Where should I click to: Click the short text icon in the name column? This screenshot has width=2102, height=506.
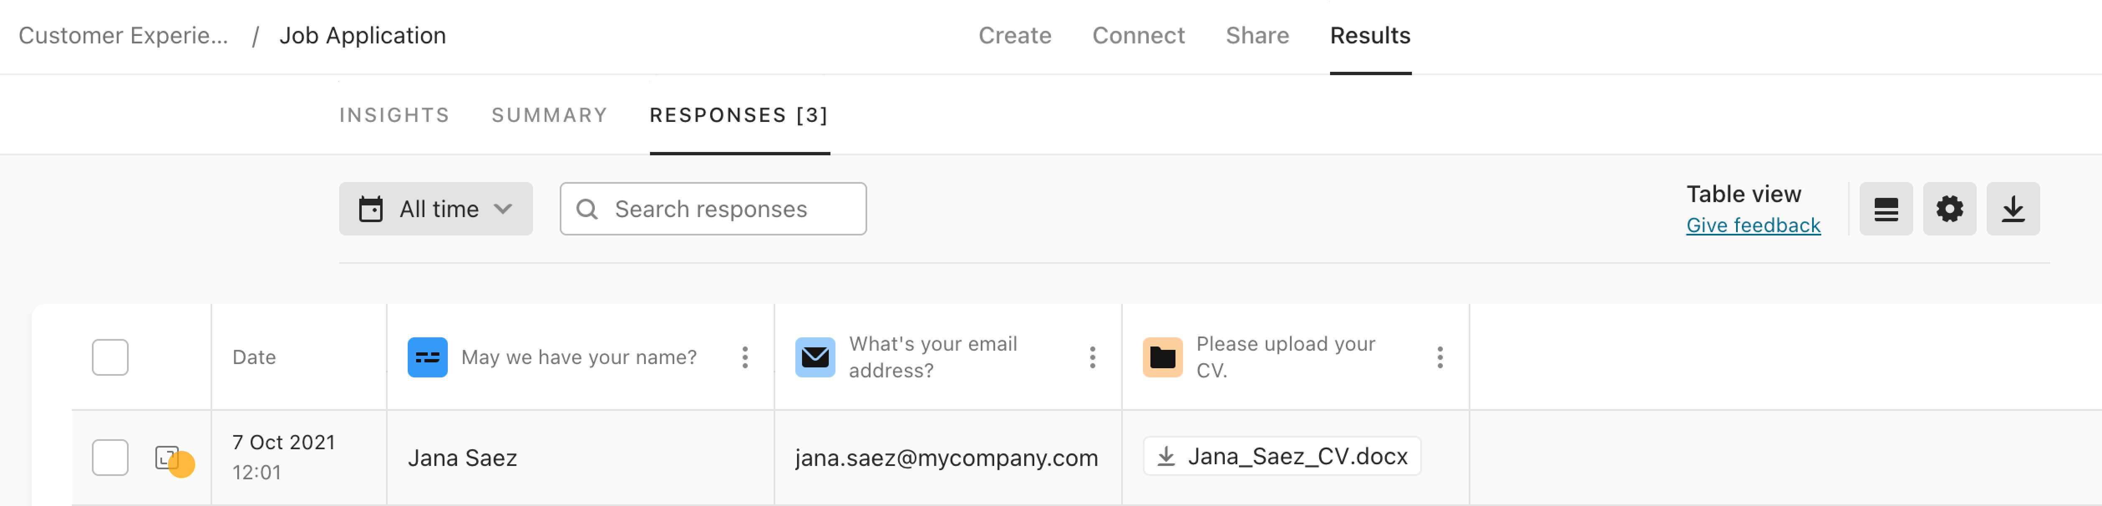(x=428, y=357)
